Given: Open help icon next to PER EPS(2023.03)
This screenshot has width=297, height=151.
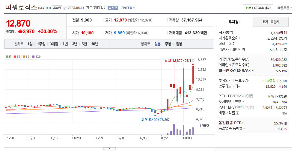Looking at the screenshot, I should (x=251, y=96).
